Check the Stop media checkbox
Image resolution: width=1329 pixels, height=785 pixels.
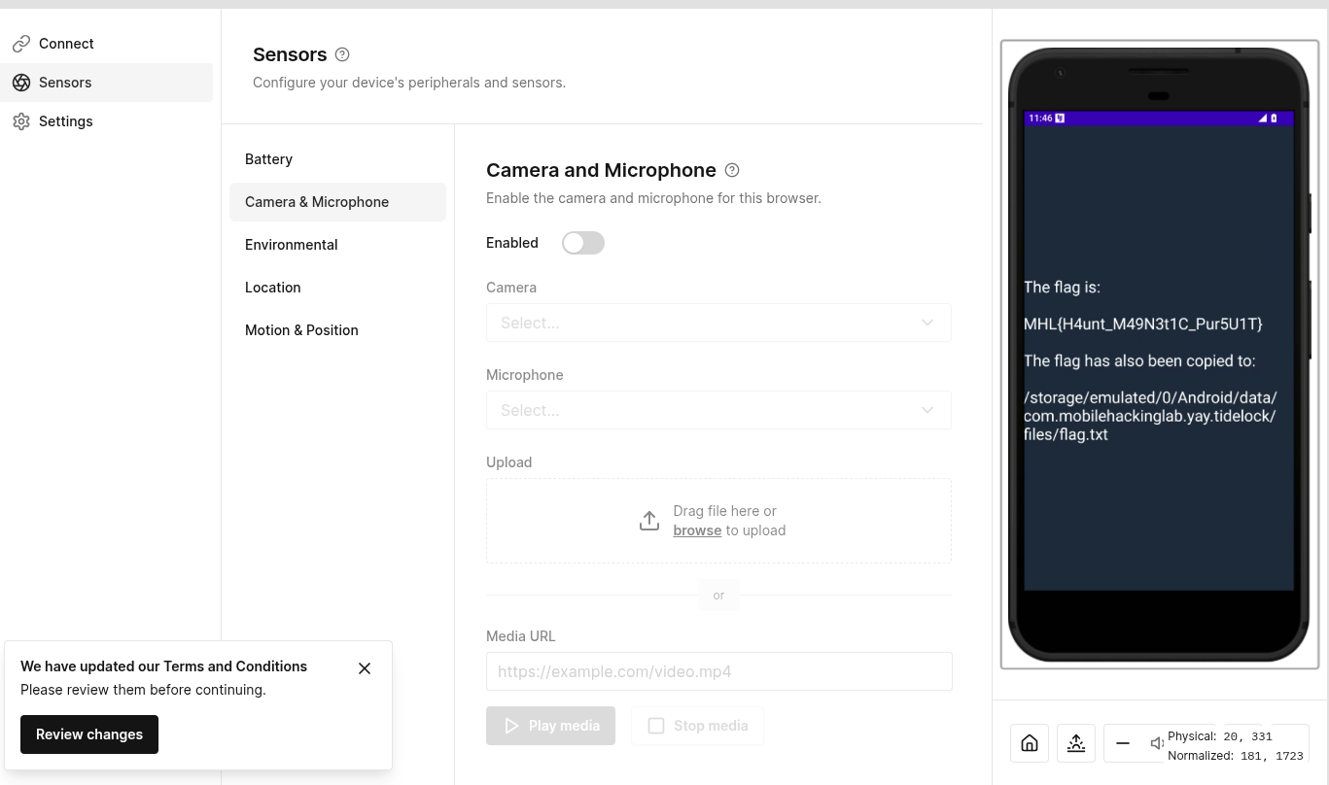656,726
